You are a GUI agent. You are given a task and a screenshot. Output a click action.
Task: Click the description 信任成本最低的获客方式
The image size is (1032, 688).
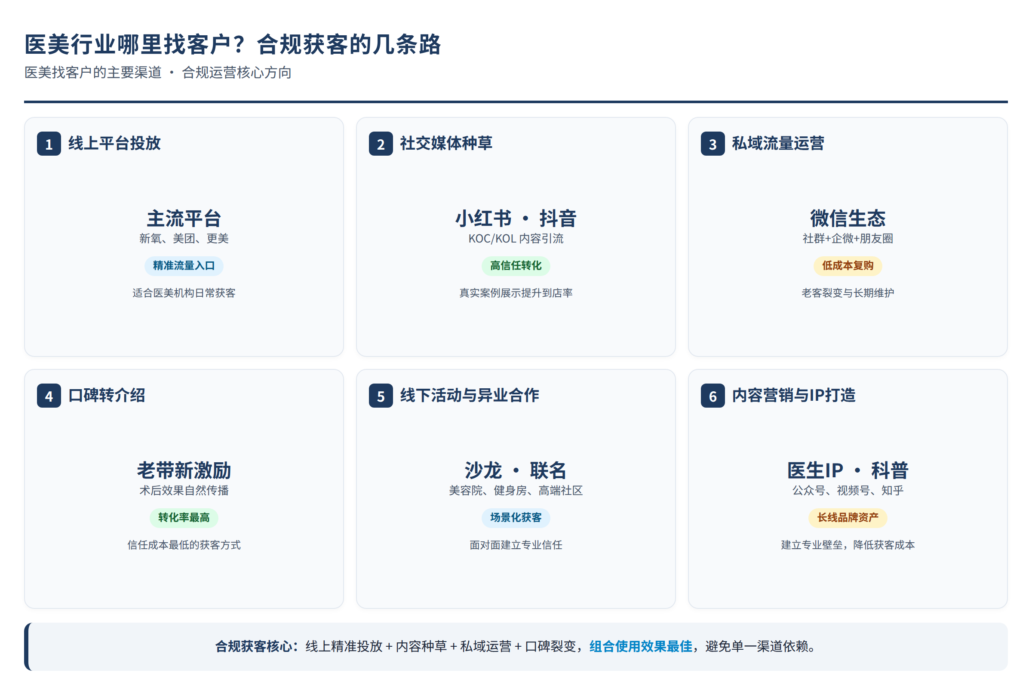pyautogui.click(x=184, y=545)
